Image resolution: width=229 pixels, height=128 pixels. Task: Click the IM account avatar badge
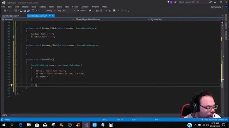tap(226, 7)
